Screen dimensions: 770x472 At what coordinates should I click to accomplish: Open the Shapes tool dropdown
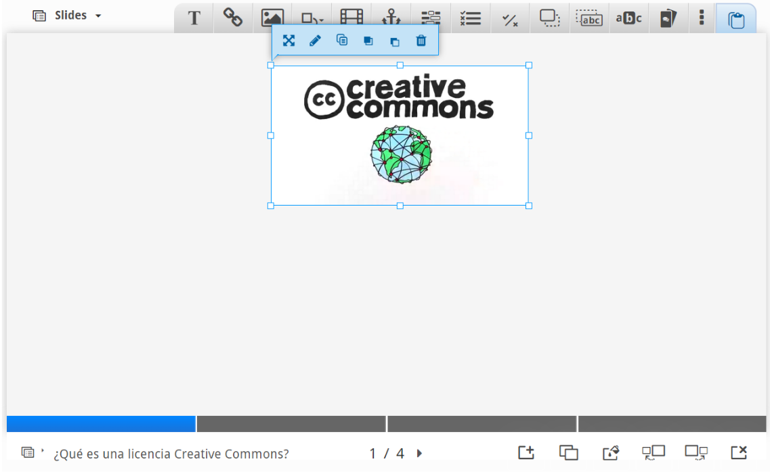click(x=312, y=18)
